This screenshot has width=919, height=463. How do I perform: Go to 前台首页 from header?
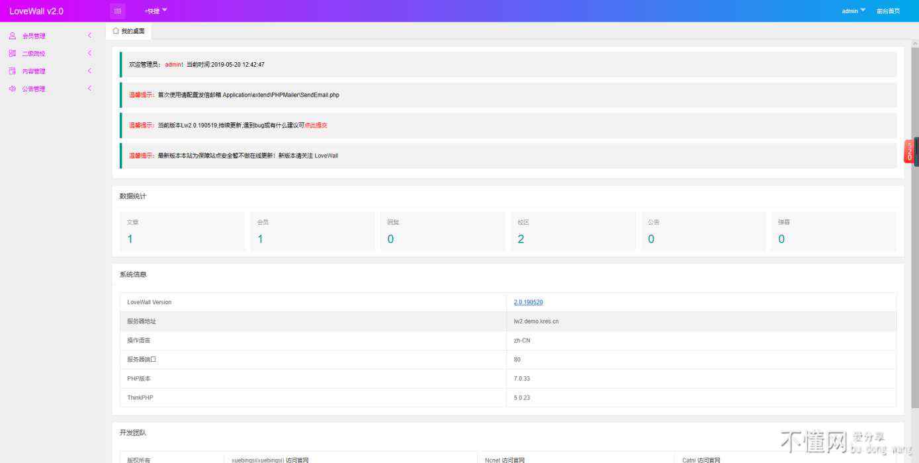coord(888,11)
